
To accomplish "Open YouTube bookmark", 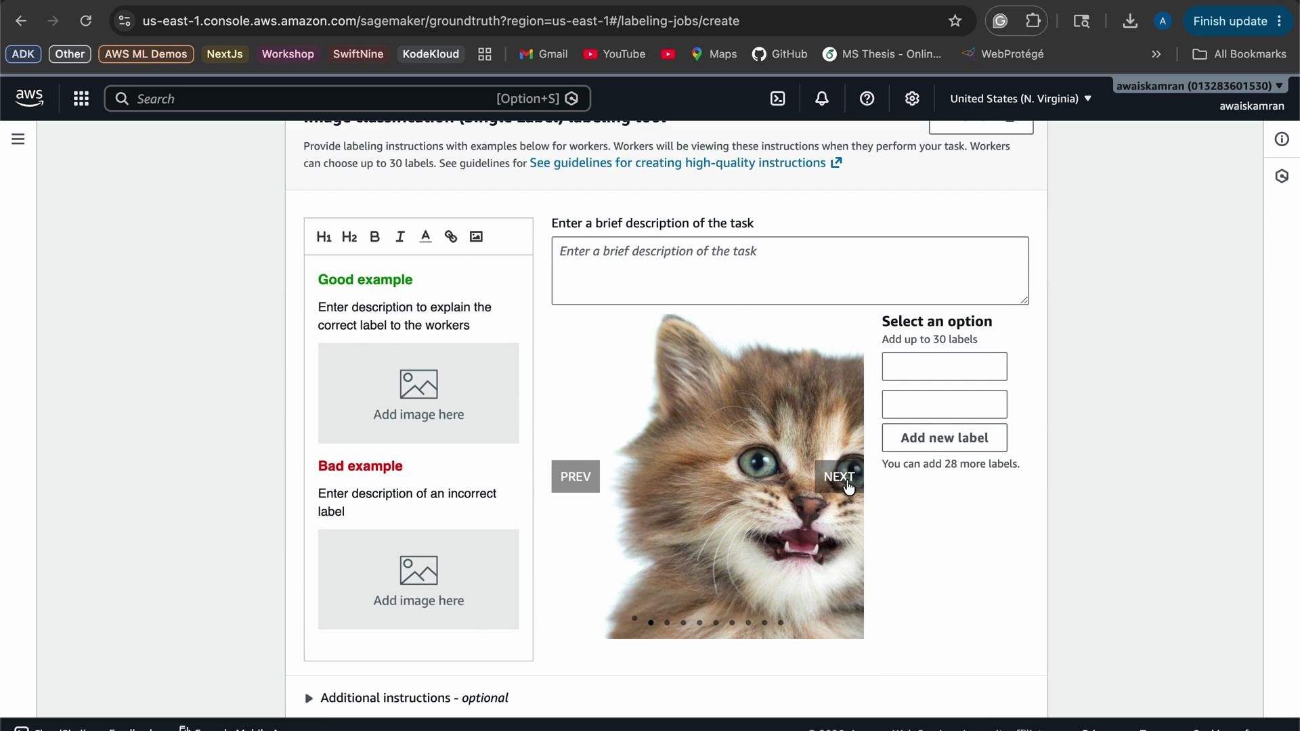I will (614, 54).
